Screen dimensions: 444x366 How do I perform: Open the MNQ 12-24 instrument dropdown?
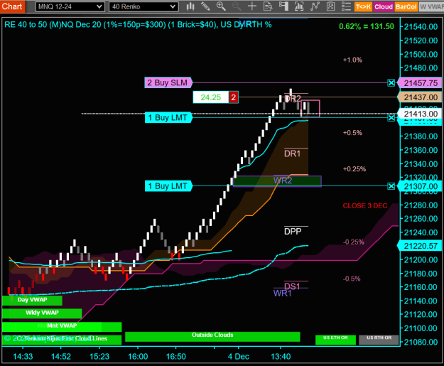70,6
